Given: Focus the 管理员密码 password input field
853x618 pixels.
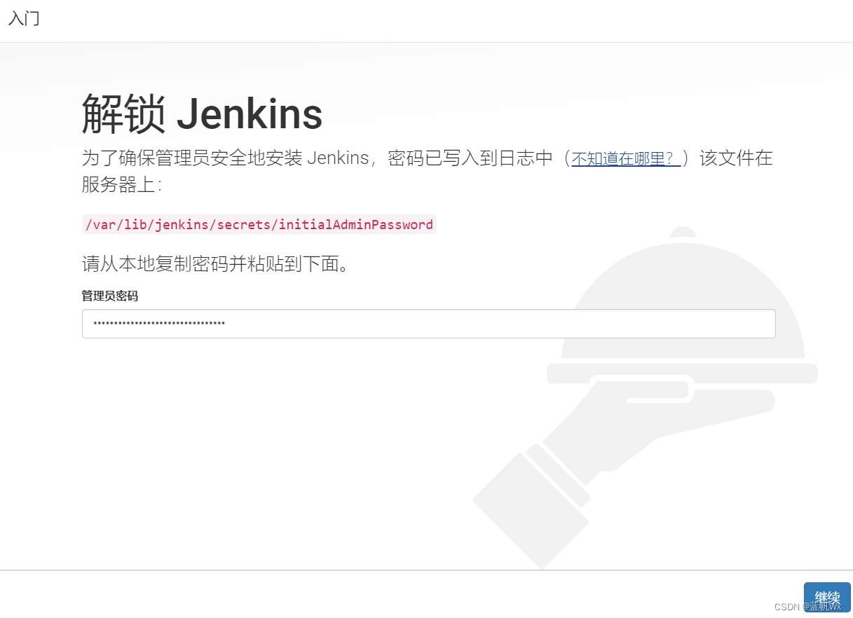Looking at the screenshot, I should (428, 324).
